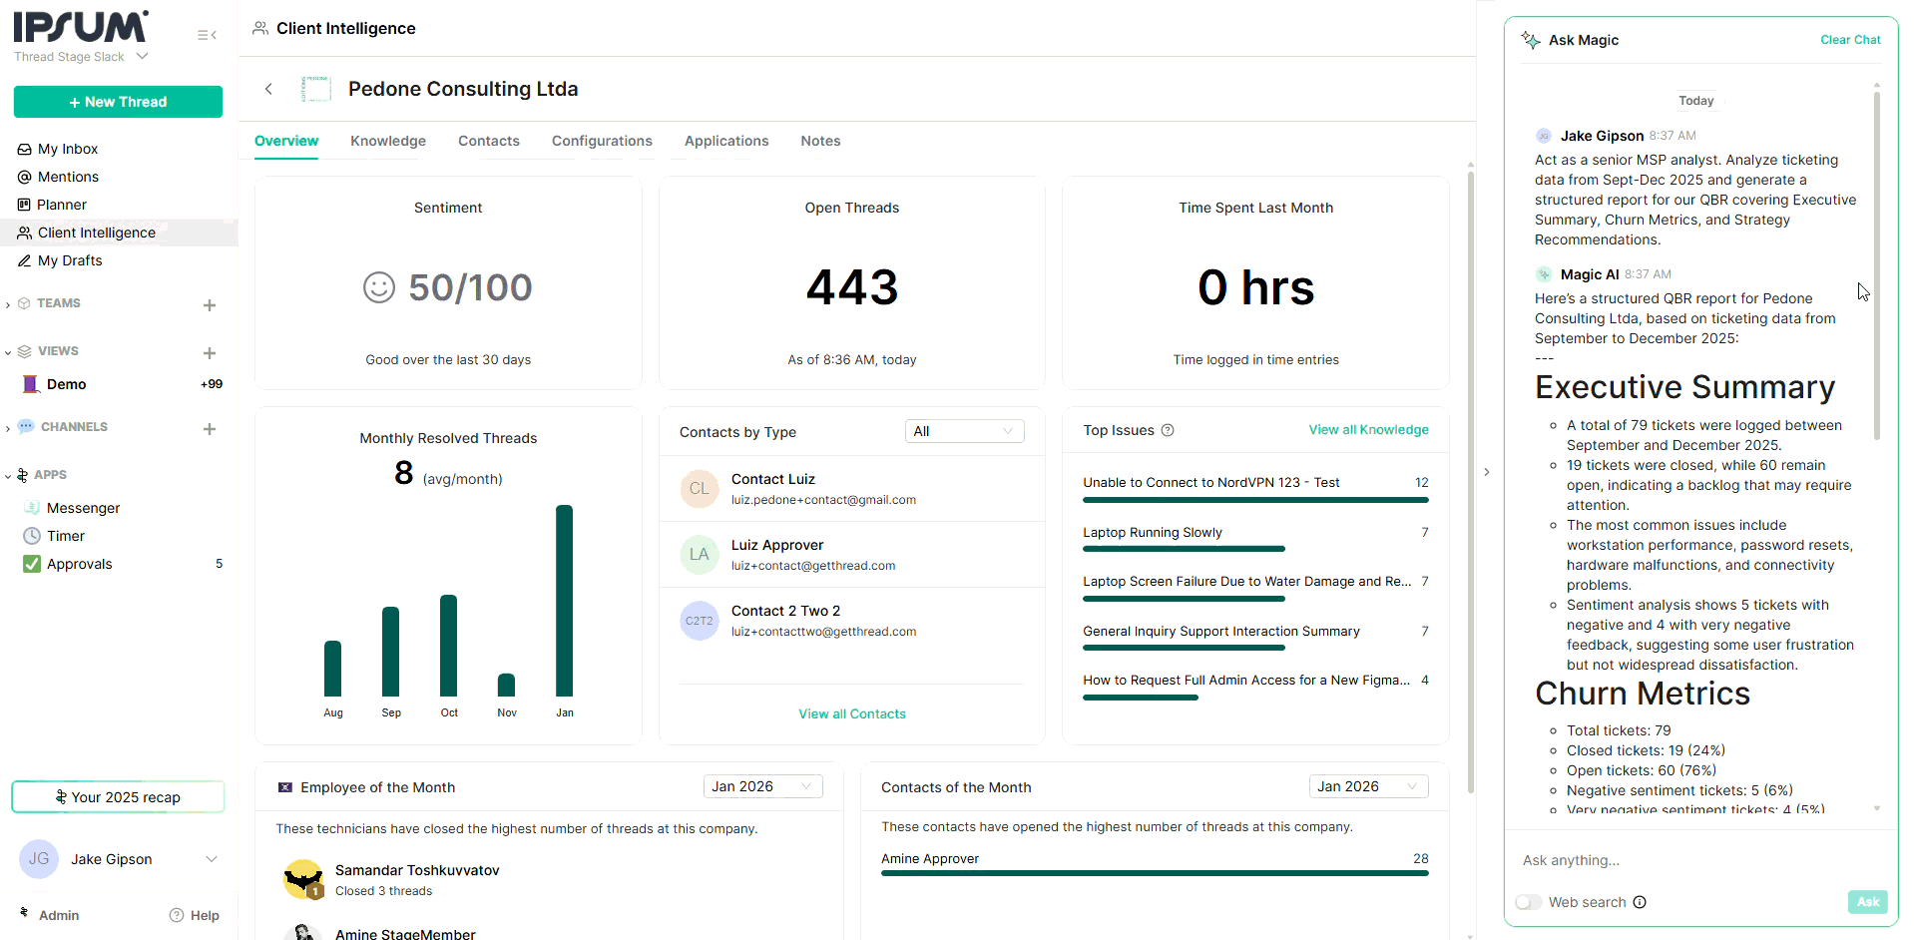Open the Timer app
Screen dimensions: 1914x940
tap(66, 536)
